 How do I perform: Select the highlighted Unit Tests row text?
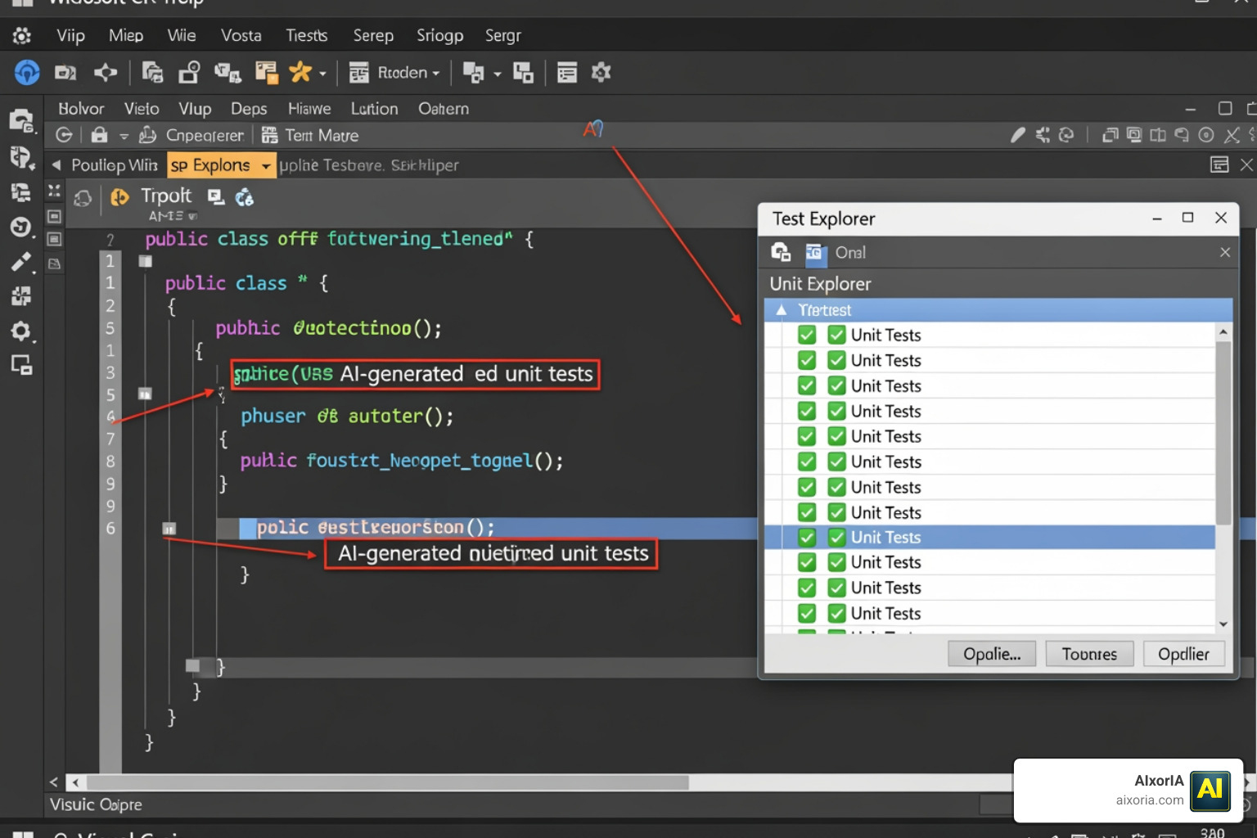pyautogui.click(x=885, y=538)
